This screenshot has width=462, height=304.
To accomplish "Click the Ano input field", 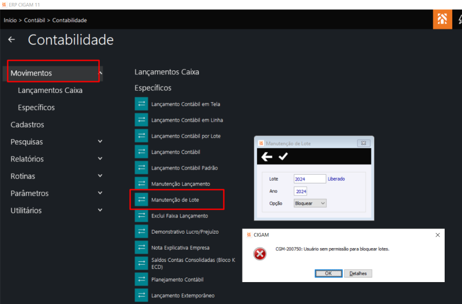I will 300,192.
